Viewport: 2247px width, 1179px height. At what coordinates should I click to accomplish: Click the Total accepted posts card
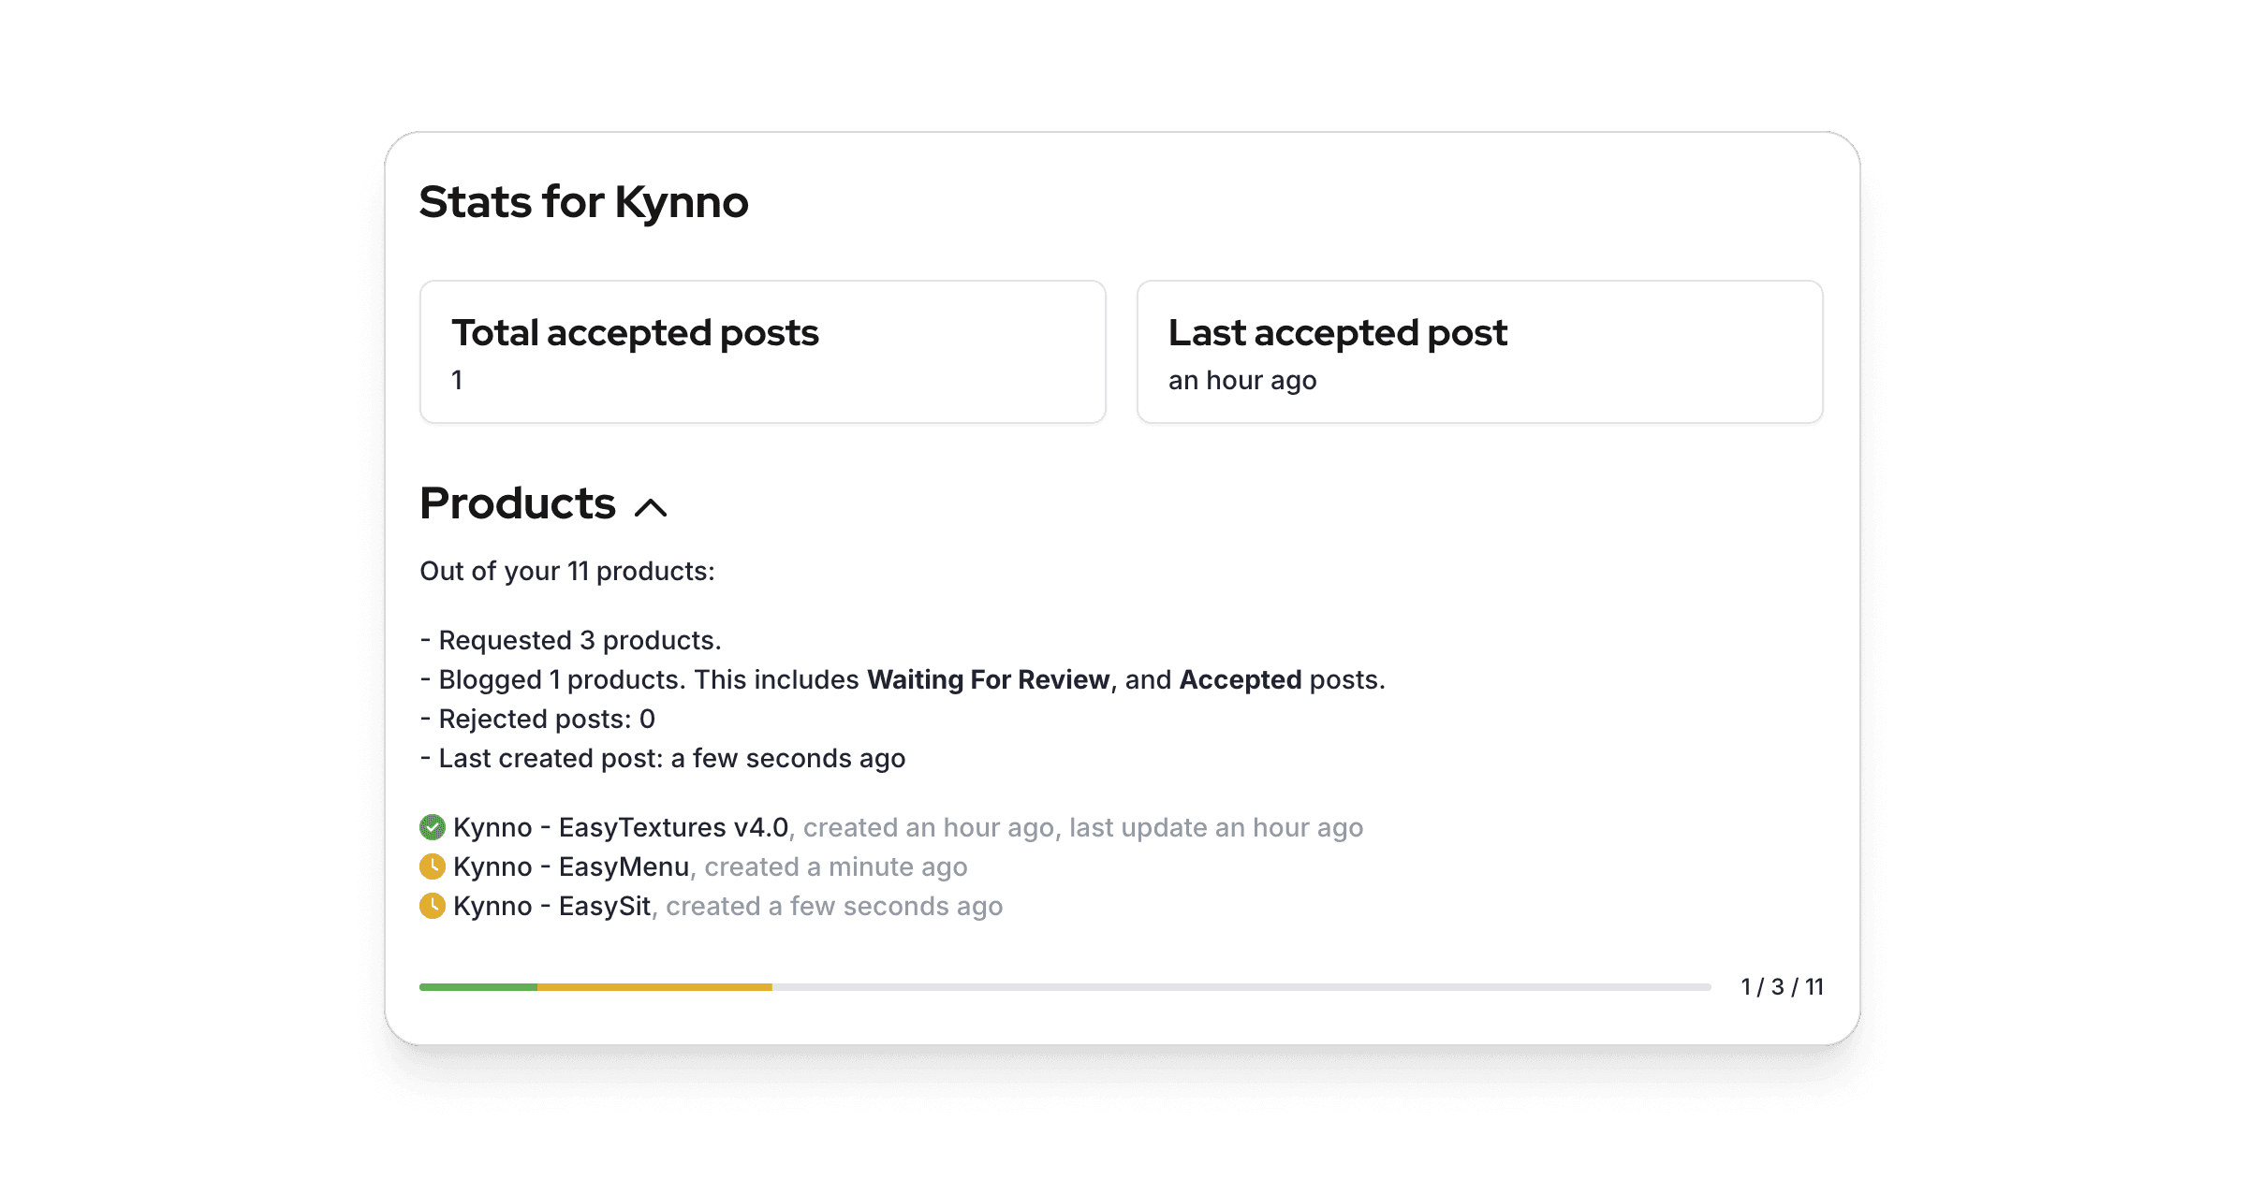click(x=762, y=352)
